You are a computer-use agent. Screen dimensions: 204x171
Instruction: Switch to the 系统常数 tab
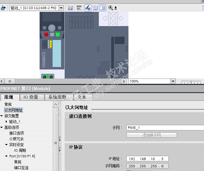[59, 97]
